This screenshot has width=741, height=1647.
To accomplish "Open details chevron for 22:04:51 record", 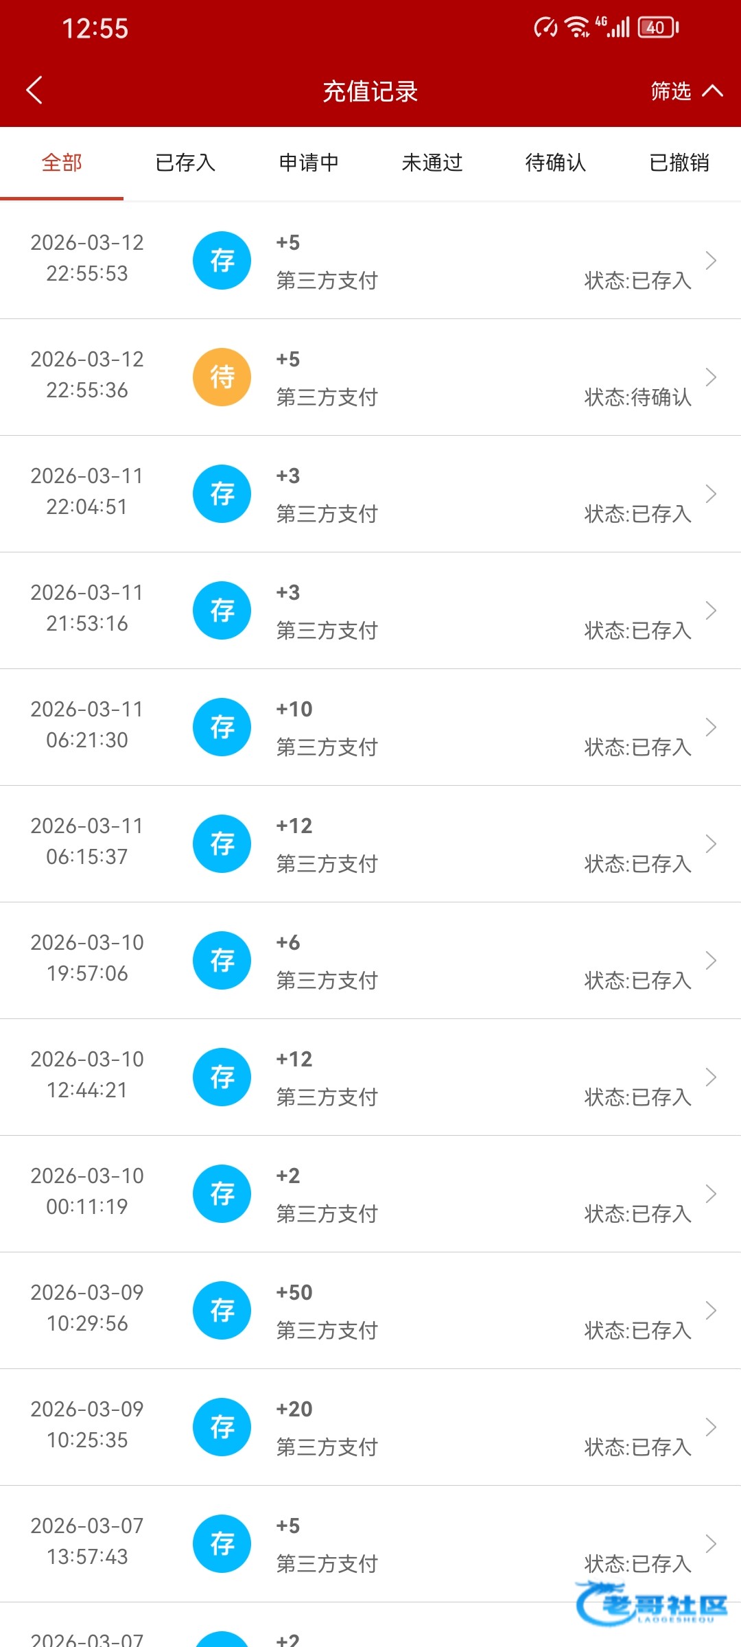I will tap(711, 493).
